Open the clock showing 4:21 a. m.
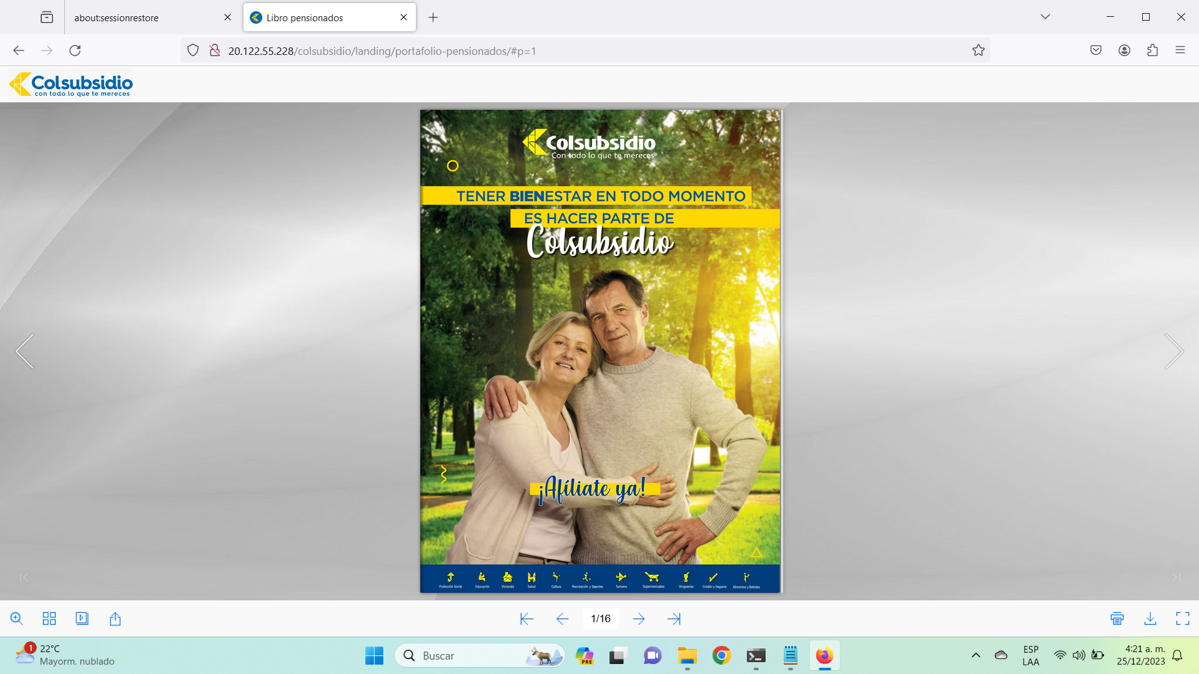This screenshot has width=1199, height=674. [1141, 655]
